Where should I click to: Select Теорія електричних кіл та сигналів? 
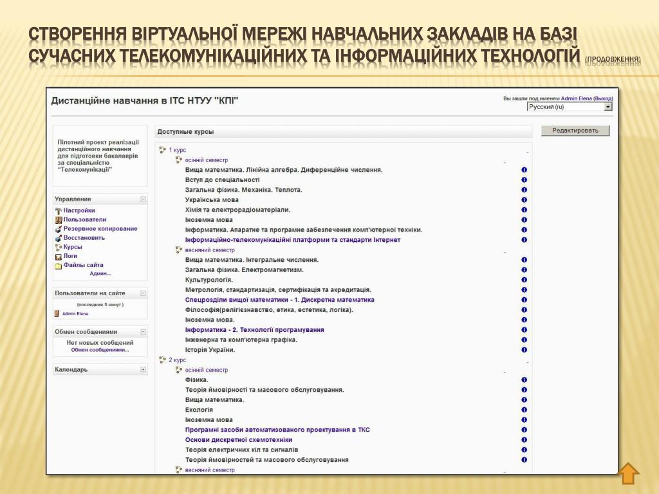coord(242,450)
